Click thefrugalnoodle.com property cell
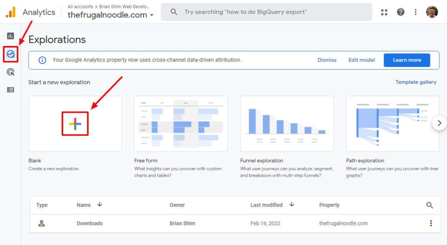447x245 pixels. (343, 224)
